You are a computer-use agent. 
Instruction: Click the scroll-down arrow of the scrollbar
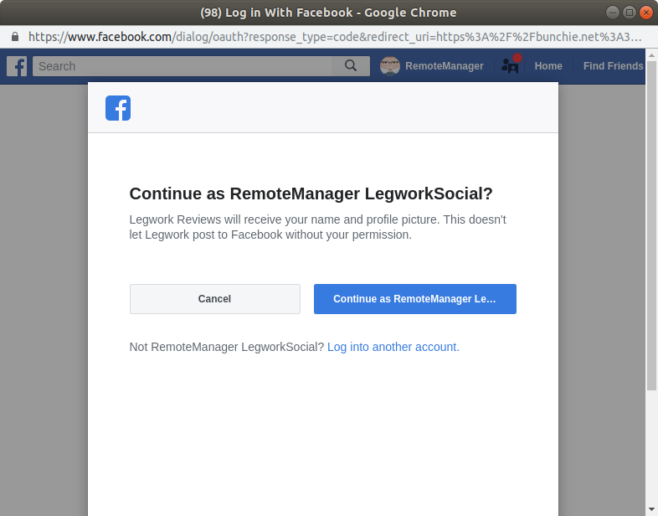(651, 509)
